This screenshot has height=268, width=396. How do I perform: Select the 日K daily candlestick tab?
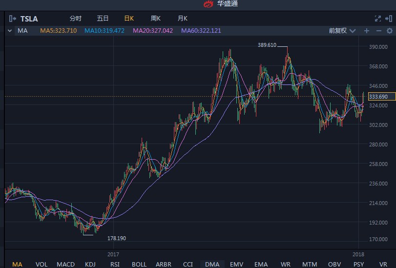[x=129, y=19]
